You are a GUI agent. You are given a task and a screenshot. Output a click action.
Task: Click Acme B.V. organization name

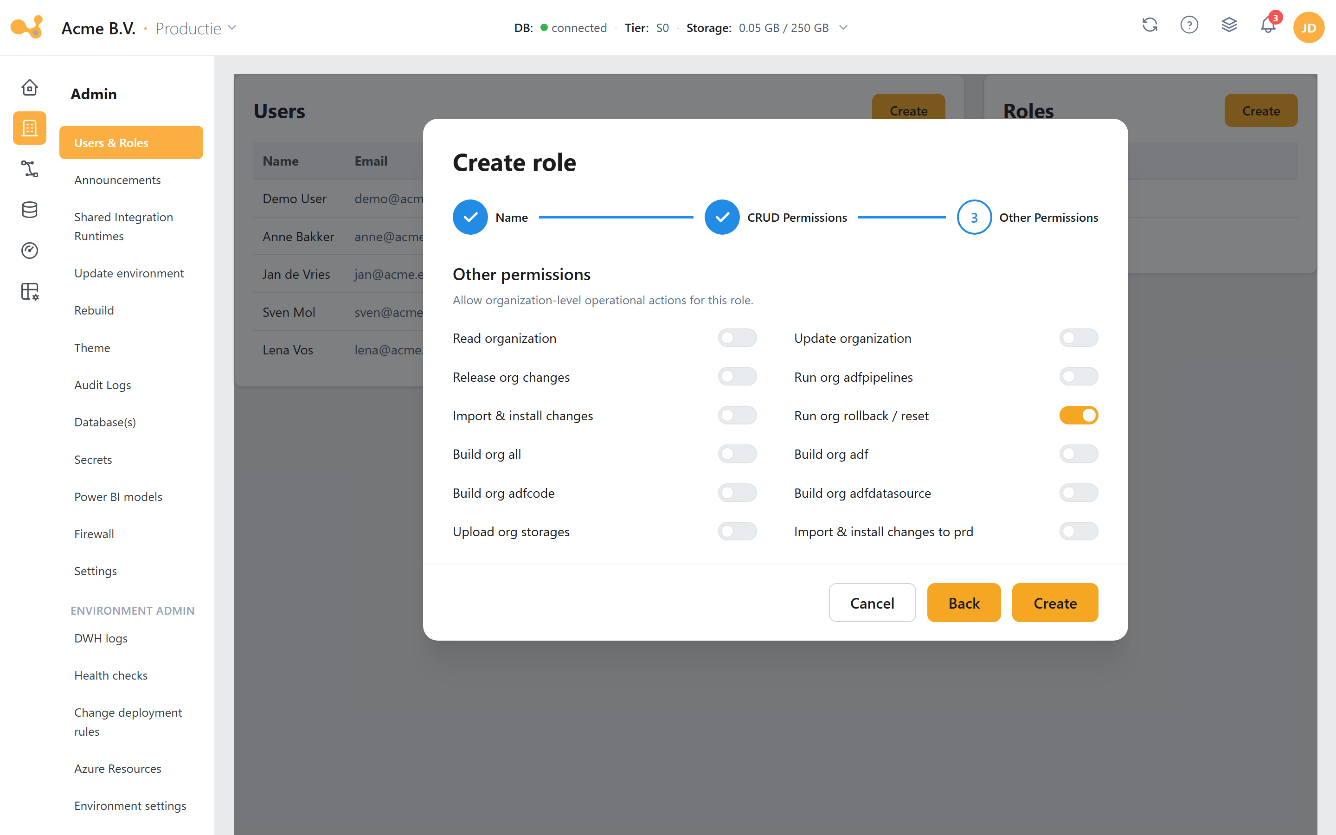[x=98, y=28]
